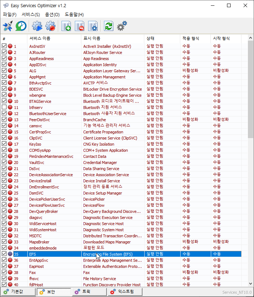Click the red status dot for PeerDistSvc
This screenshot has width=254, height=297.
click(x=10, y=119)
